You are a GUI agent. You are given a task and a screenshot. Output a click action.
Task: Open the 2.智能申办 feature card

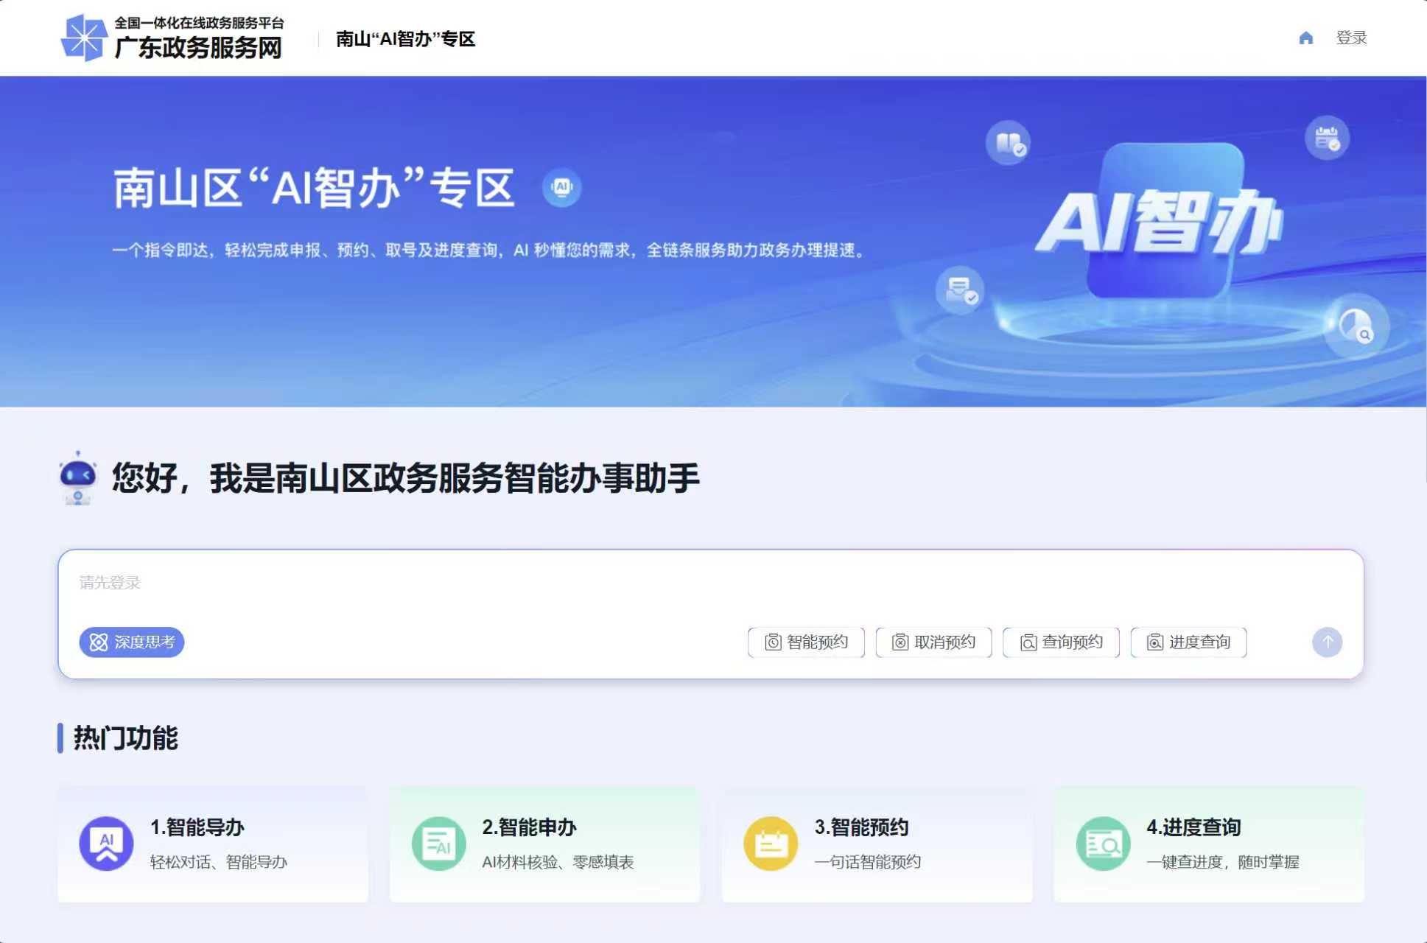544,844
